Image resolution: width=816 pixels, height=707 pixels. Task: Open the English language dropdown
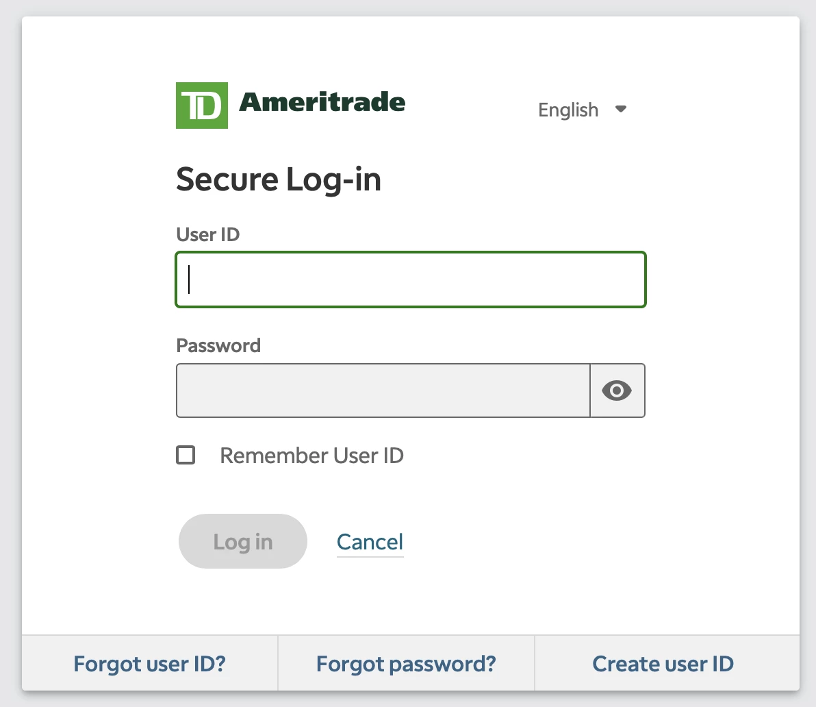click(x=583, y=110)
